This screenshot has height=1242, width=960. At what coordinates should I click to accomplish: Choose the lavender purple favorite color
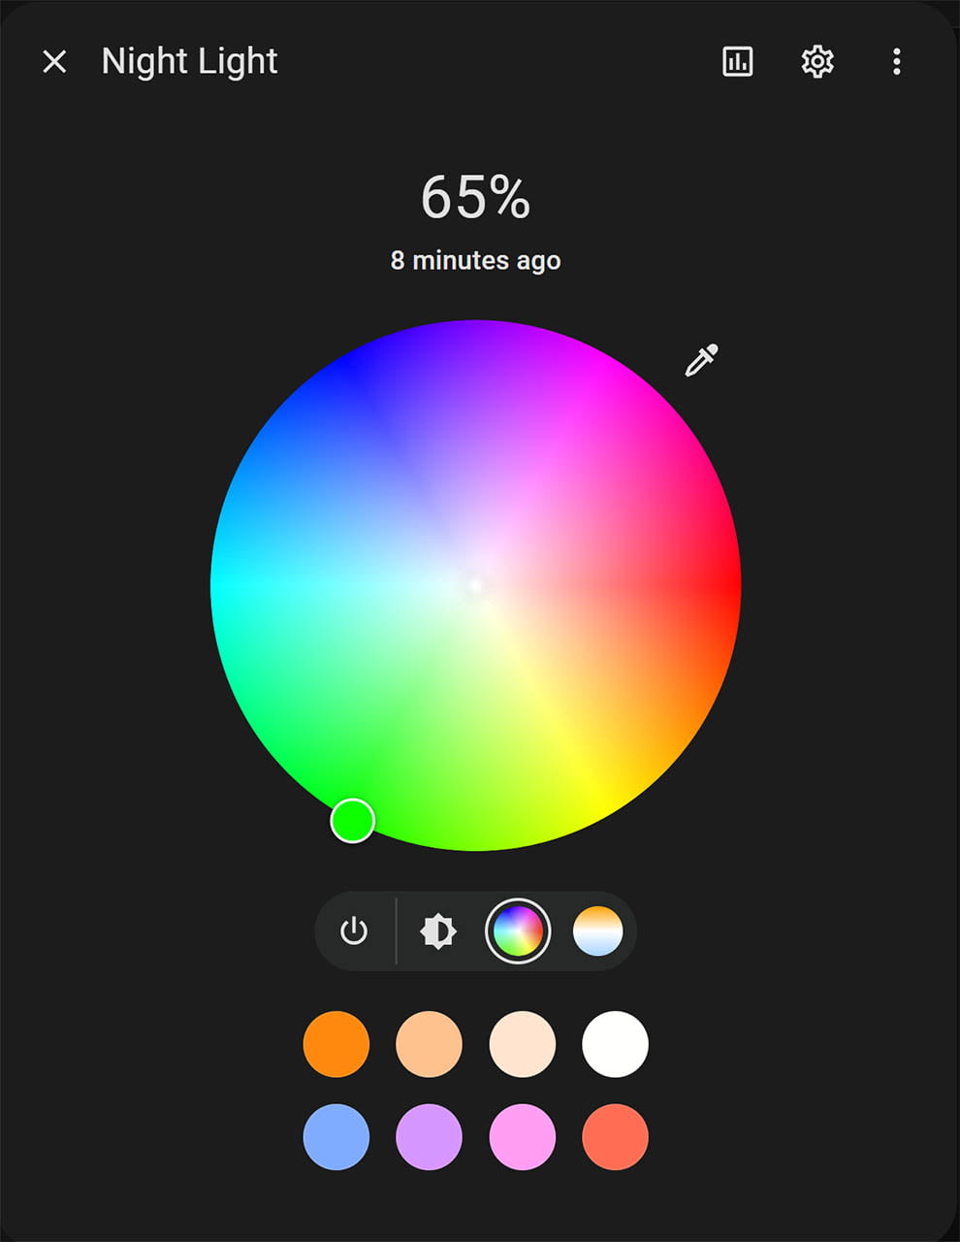coord(430,1137)
